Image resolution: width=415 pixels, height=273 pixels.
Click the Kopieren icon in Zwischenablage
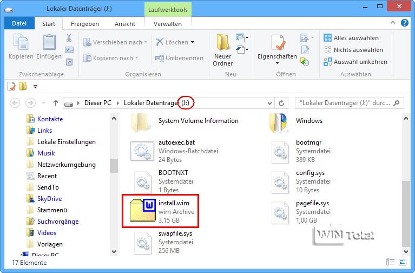21,42
